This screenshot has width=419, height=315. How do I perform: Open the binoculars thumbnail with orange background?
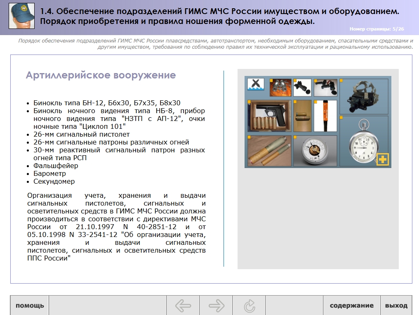[x=280, y=88]
